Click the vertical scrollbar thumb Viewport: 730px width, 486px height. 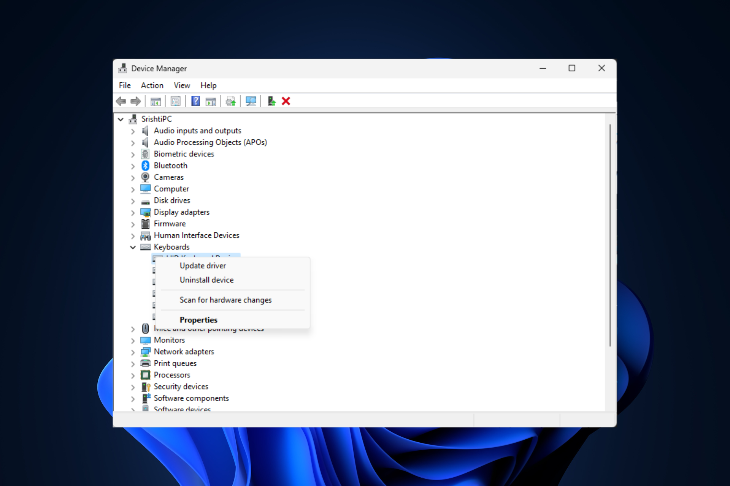click(x=610, y=235)
